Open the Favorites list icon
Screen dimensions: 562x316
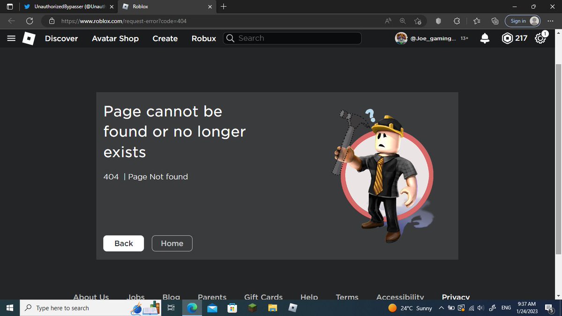(476, 21)
